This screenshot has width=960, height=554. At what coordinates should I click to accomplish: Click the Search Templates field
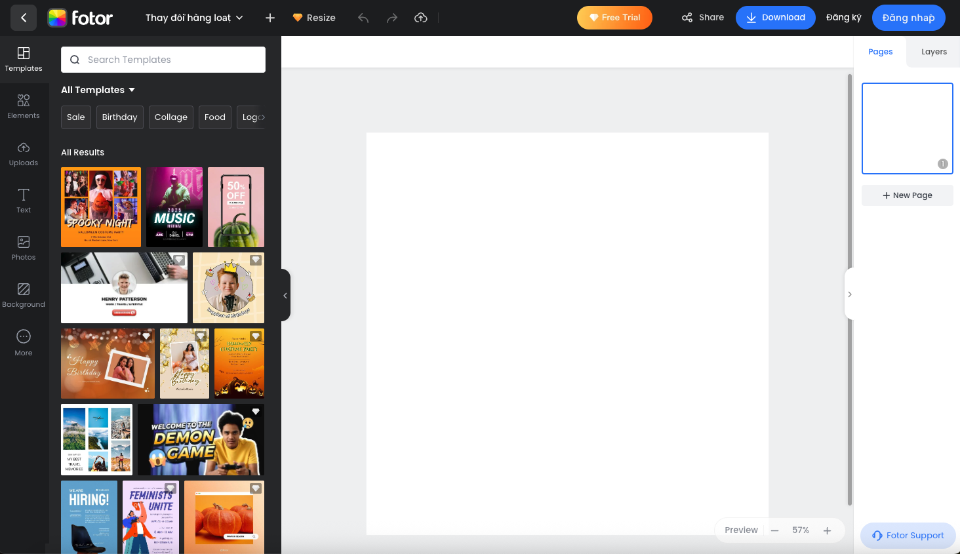click(x=163, y=60)
